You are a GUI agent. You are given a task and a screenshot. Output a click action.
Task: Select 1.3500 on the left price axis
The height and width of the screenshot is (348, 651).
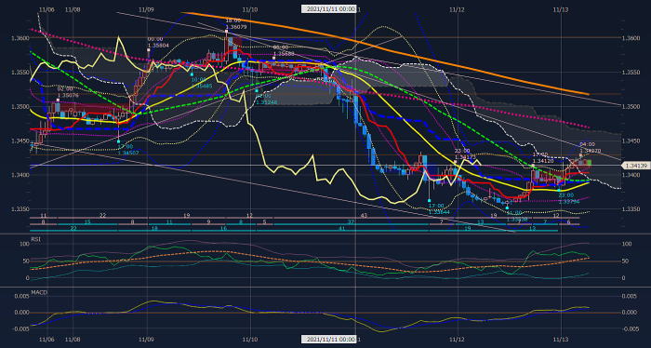21,106
